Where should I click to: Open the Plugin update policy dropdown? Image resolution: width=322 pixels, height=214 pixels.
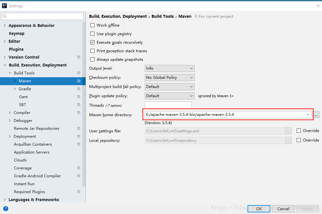(170, 96)
